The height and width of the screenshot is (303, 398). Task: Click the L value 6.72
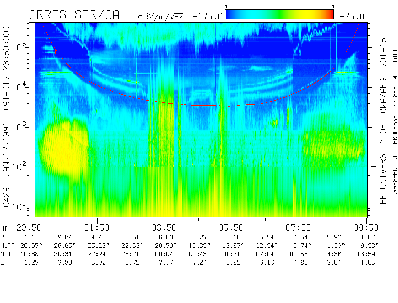(132, 263)
